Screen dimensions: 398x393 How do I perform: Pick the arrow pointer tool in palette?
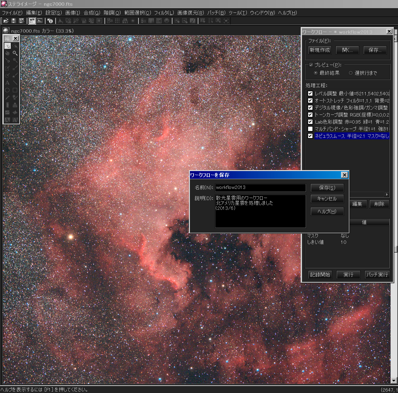pos(7,46)
